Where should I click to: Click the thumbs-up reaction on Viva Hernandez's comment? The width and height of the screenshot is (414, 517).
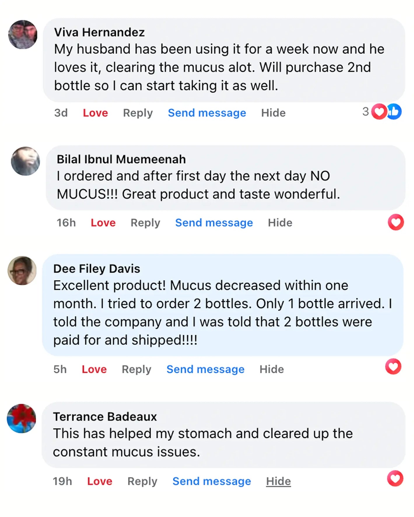394,112
